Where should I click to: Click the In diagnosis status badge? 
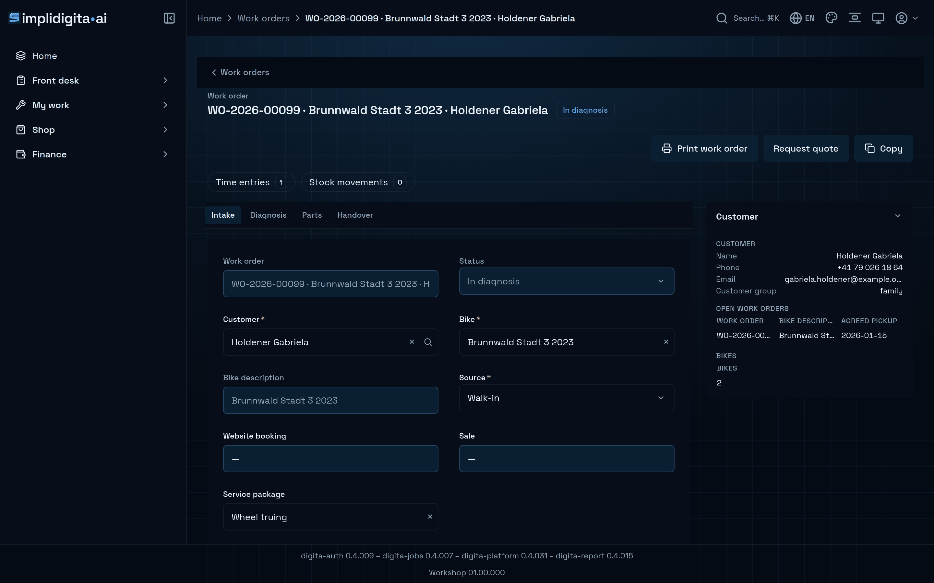585,110
